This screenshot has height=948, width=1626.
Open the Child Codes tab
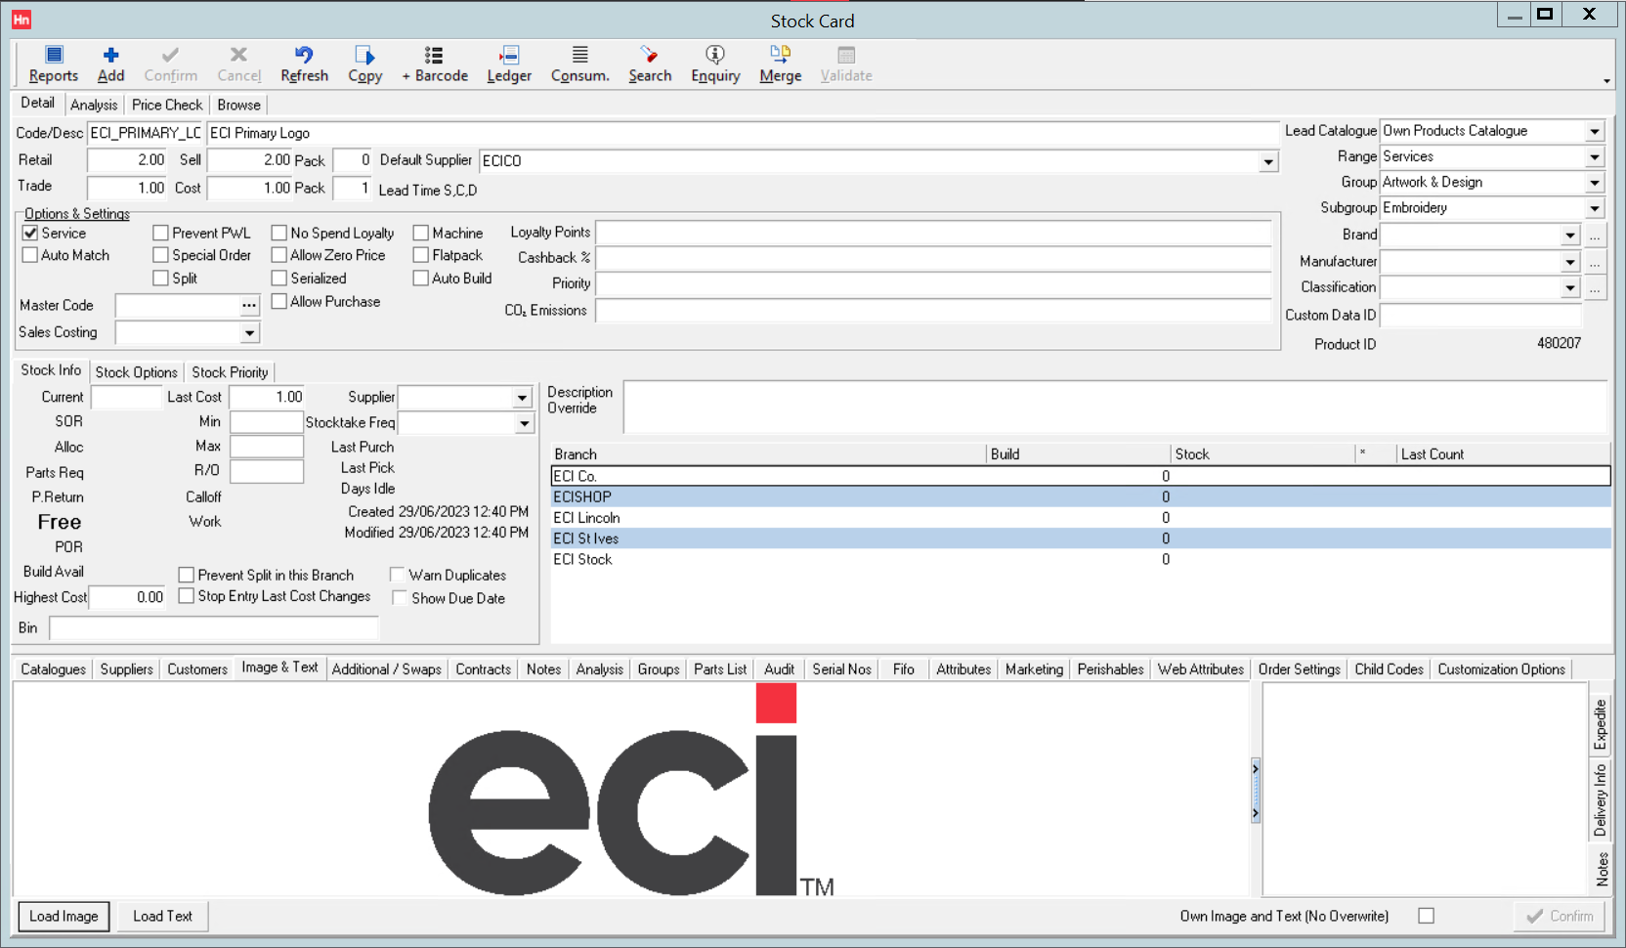(1389, 669)
